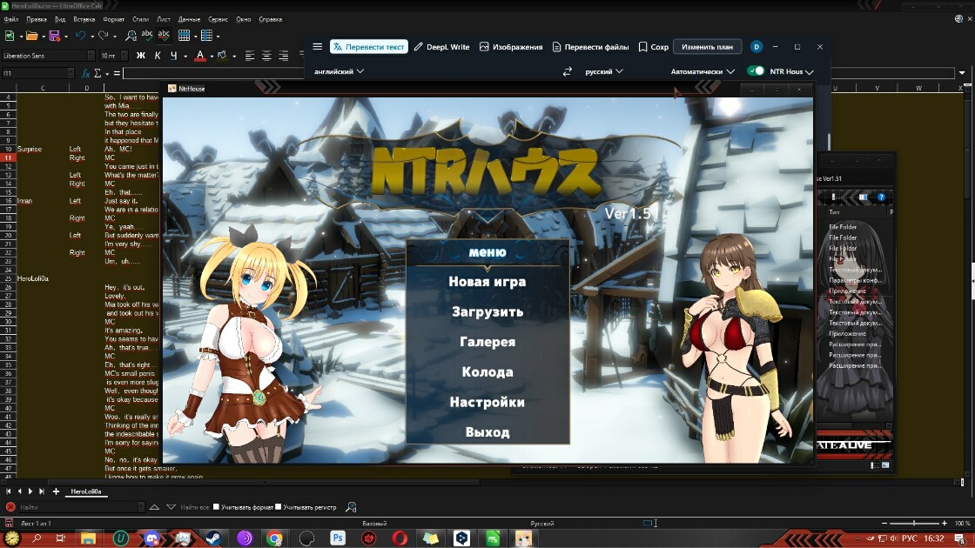Open Колода in the game menu
The image size is (975, 548).
click(487, 372)
